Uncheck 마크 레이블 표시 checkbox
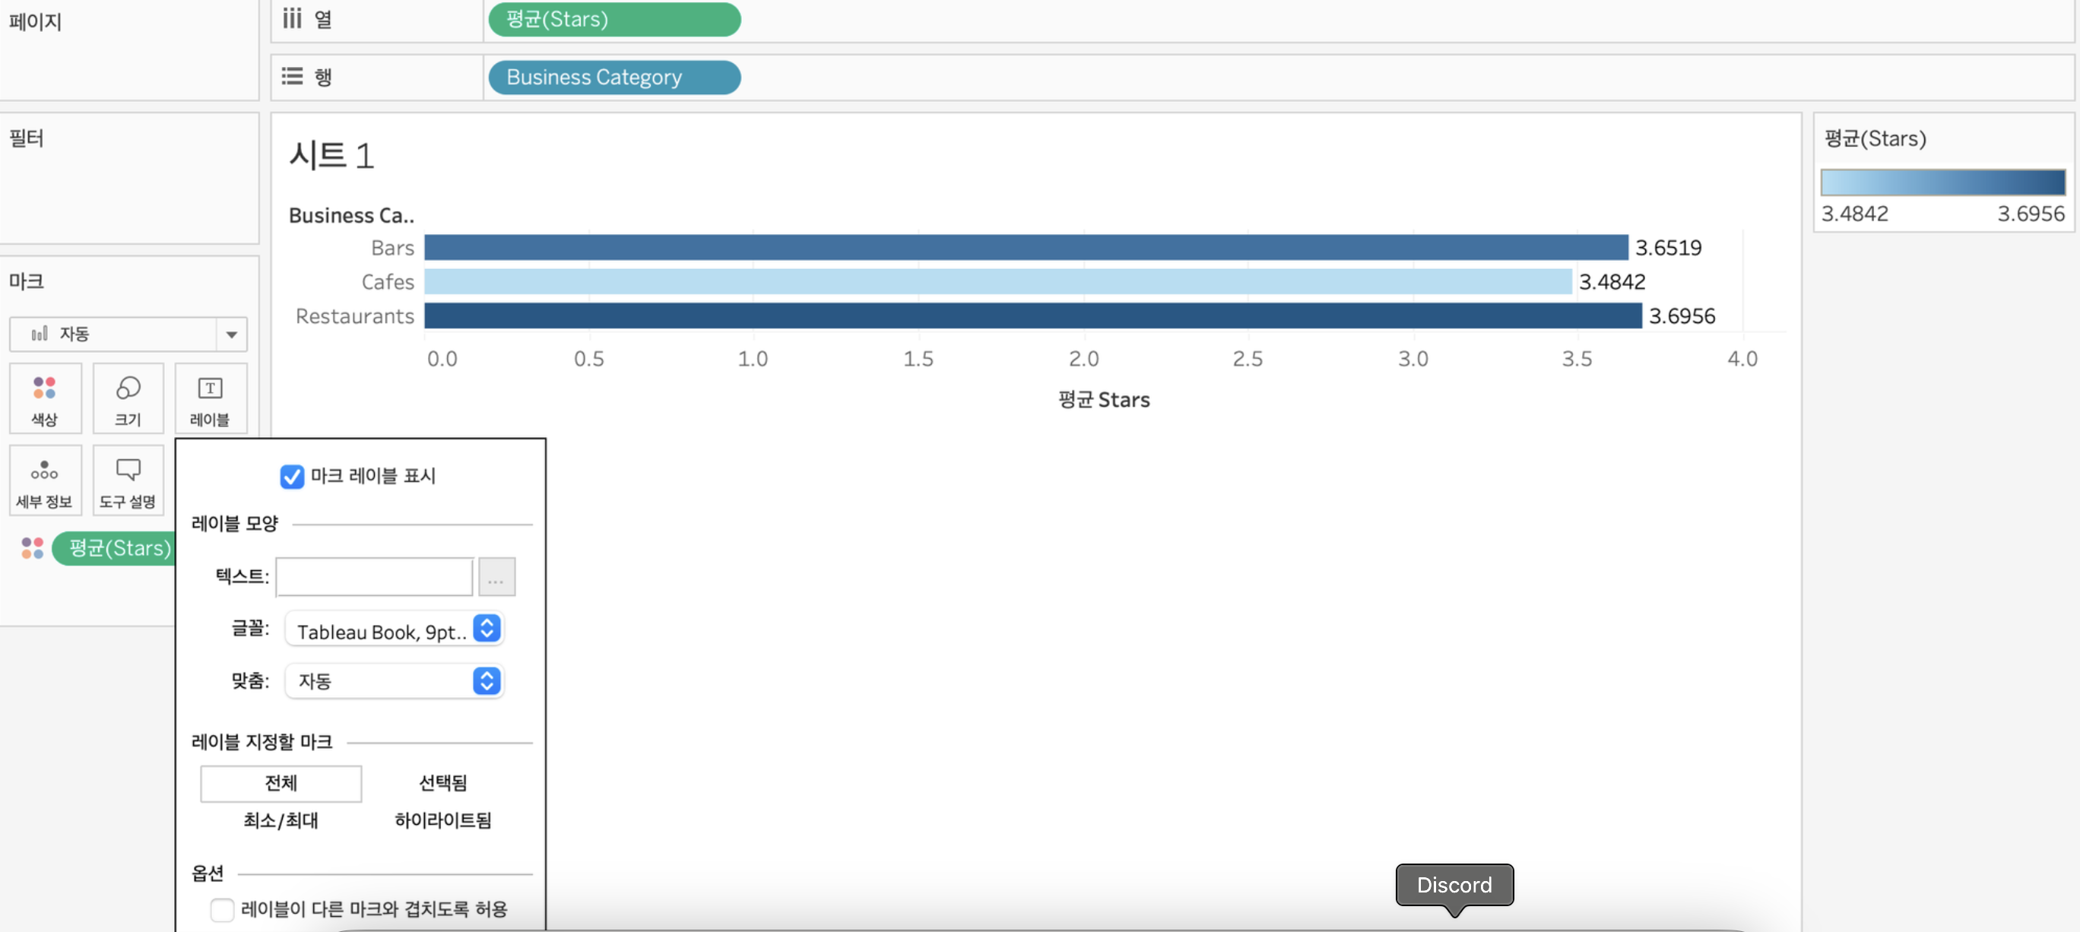 pyautogui.click(x=291, y=477)
